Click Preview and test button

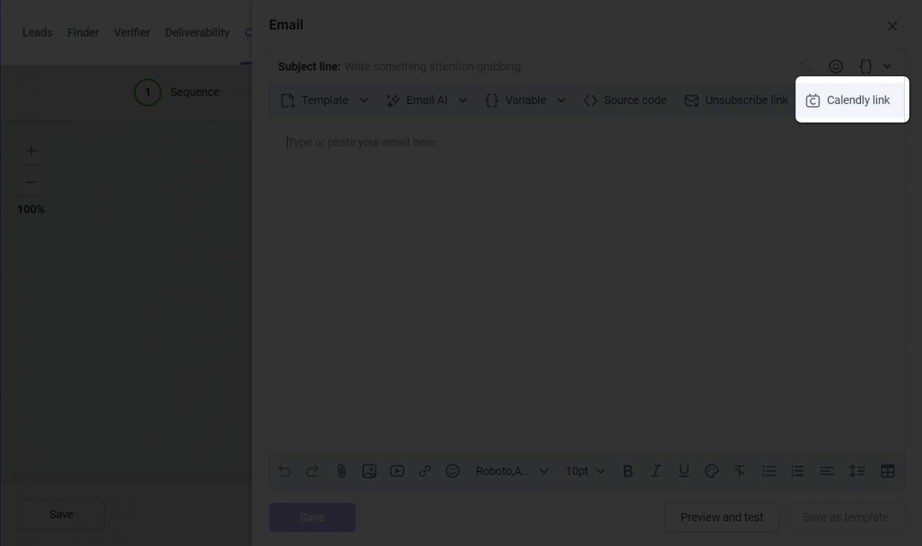(x=722, y=517)
